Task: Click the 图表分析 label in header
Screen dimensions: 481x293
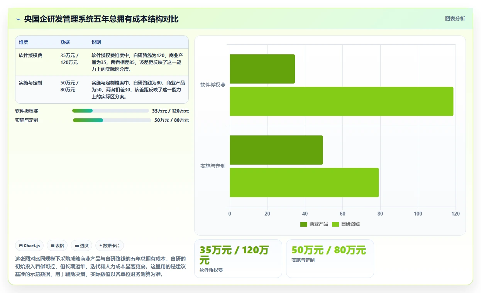Action: (455, 19)
